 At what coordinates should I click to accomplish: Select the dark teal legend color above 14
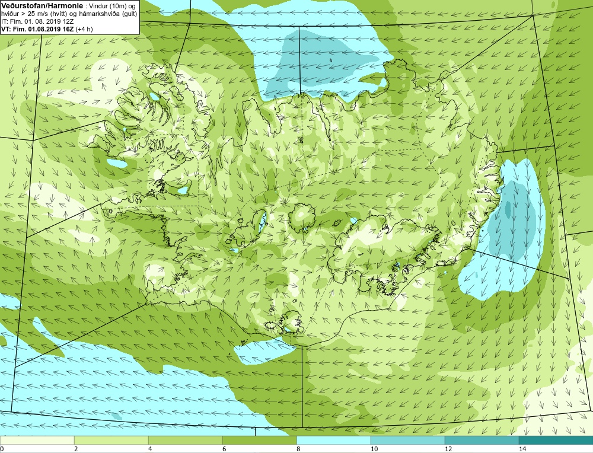(556, 440)
